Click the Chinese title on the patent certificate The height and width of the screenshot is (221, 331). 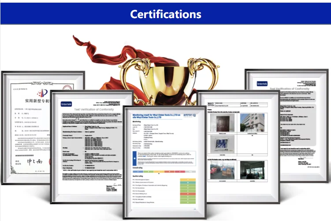(37, 101)
